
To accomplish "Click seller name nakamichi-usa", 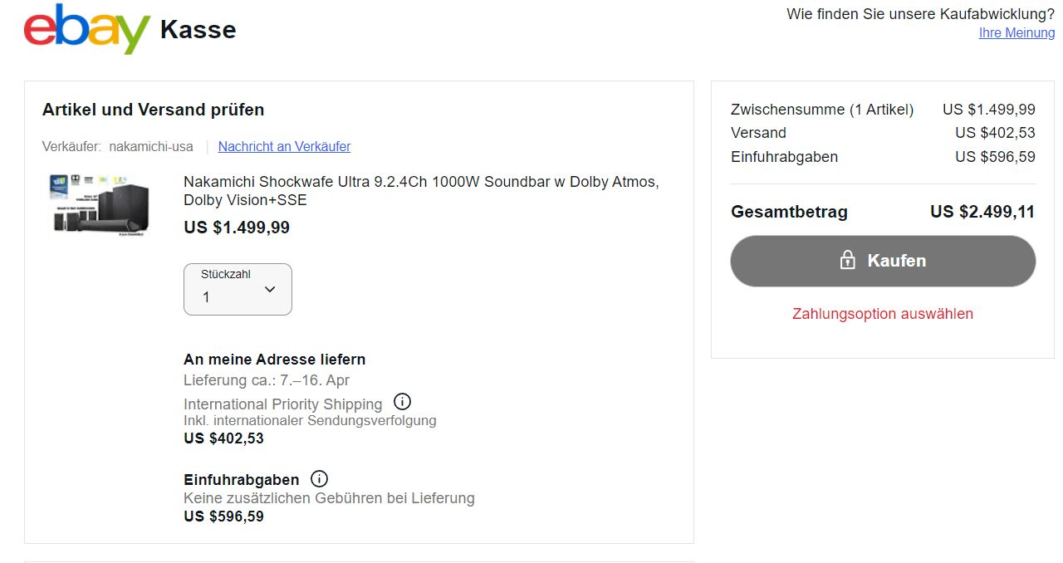I will pyautogui.click(x=150, y=147).
